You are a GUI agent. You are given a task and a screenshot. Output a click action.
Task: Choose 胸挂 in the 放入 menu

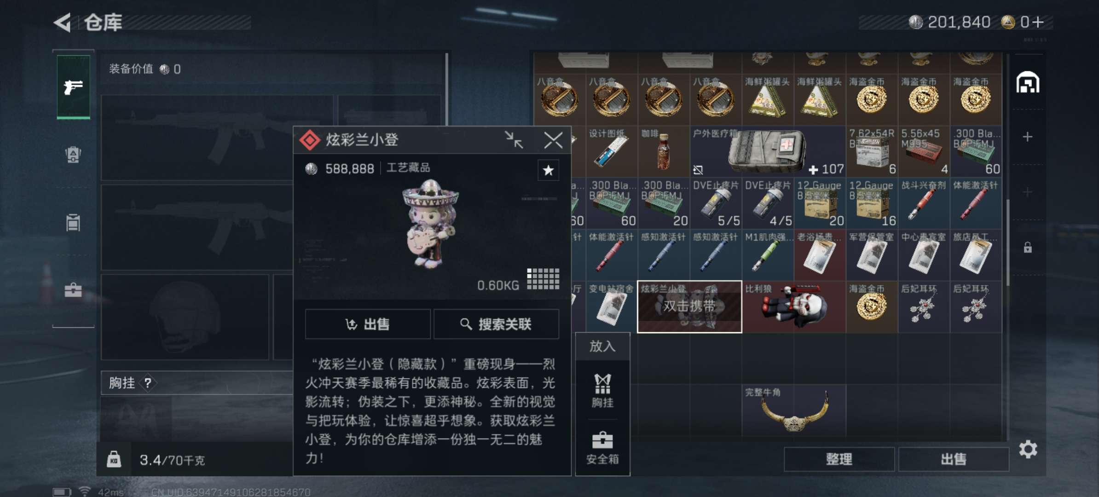[602, 391]
